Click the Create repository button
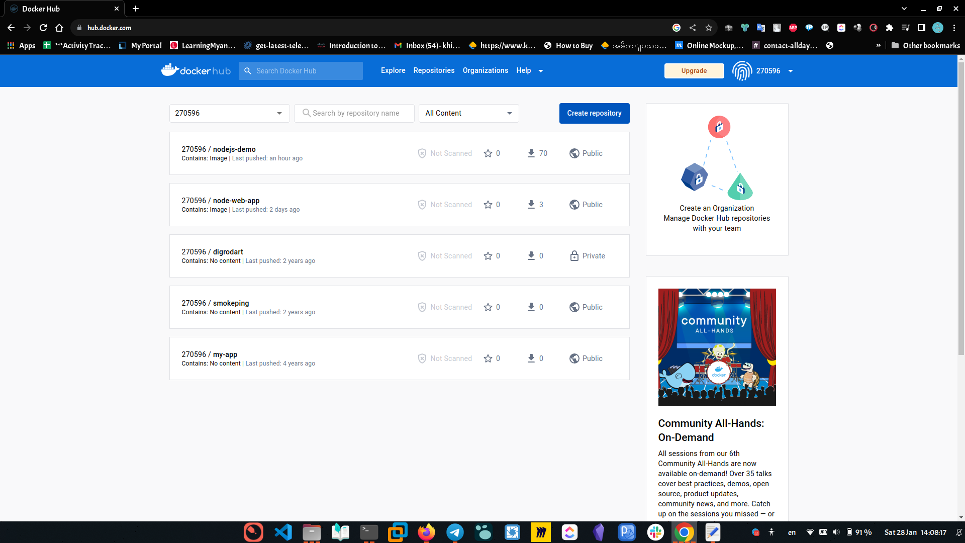 594,113
